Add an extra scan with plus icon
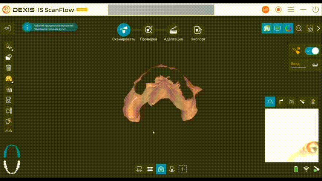This screenshot has height=181, width=322. [183, 169]
